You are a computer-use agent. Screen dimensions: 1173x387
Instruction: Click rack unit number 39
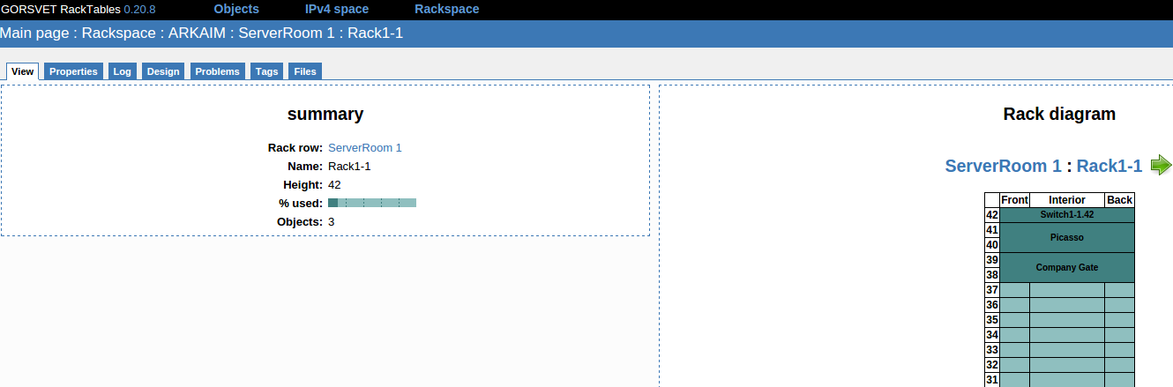(992, 260)
